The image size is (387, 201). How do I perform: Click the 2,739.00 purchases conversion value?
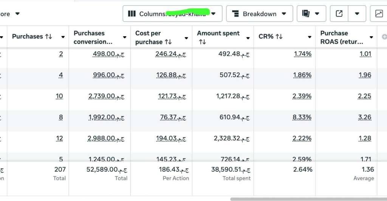pyautogui.click(x=106, y=96)
